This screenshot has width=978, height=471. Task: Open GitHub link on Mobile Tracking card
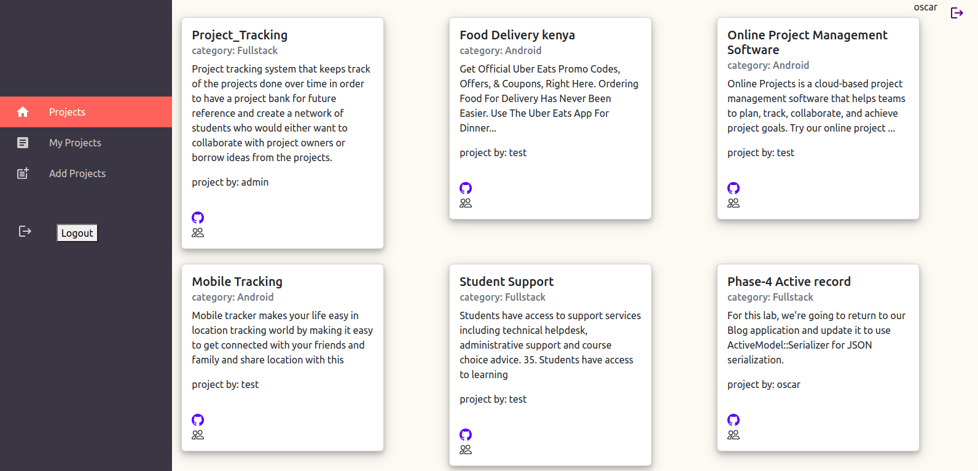(x=198, y=420)
